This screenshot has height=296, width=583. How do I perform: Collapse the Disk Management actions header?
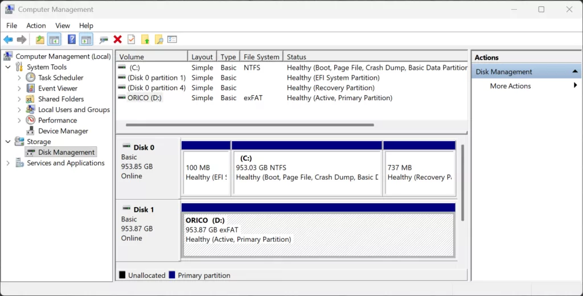click(574, 72)
